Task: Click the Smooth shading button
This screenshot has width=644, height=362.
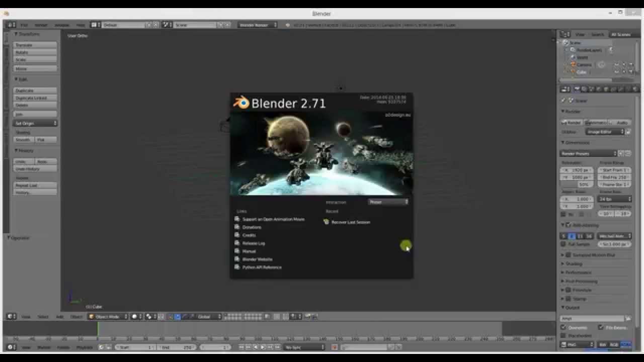Action: click(24, 139)
